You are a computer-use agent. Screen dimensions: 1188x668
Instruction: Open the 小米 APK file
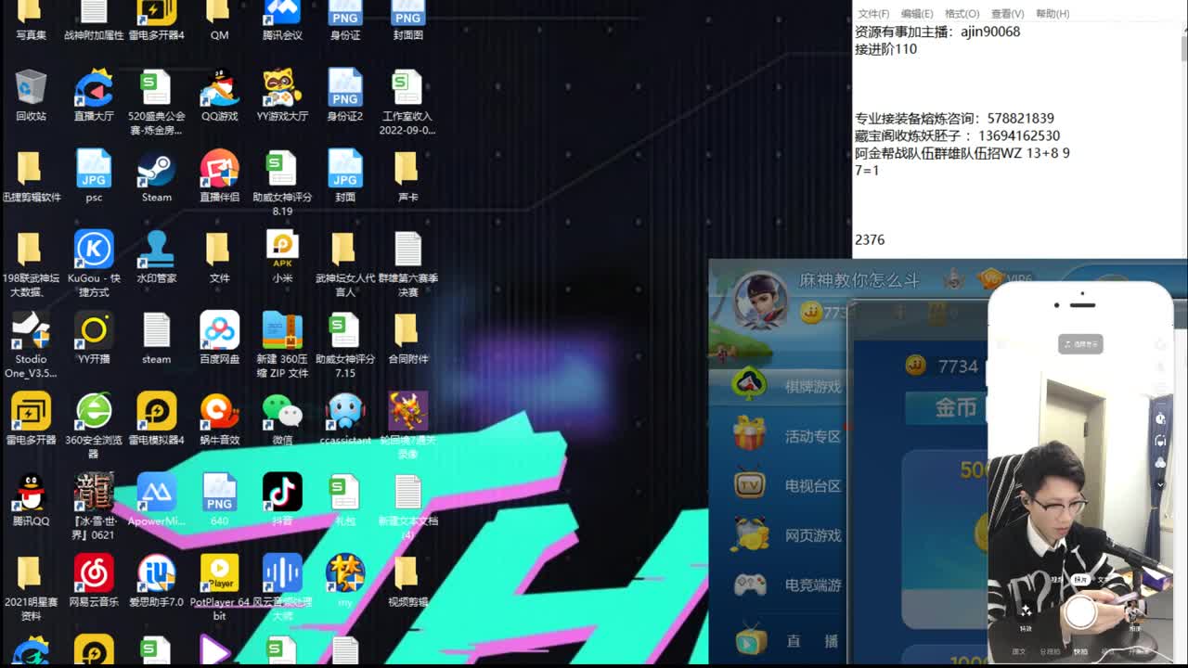(282, 257)
